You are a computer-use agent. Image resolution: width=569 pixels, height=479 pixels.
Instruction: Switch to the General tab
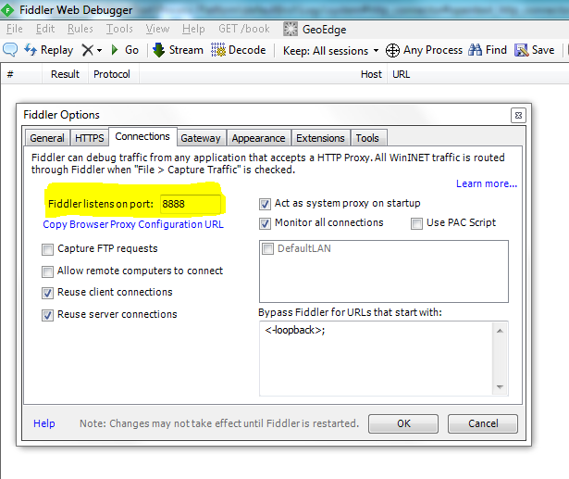[47, 138]
